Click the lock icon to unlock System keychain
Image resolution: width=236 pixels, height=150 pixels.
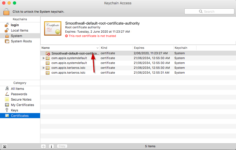[x=6, y=12]
